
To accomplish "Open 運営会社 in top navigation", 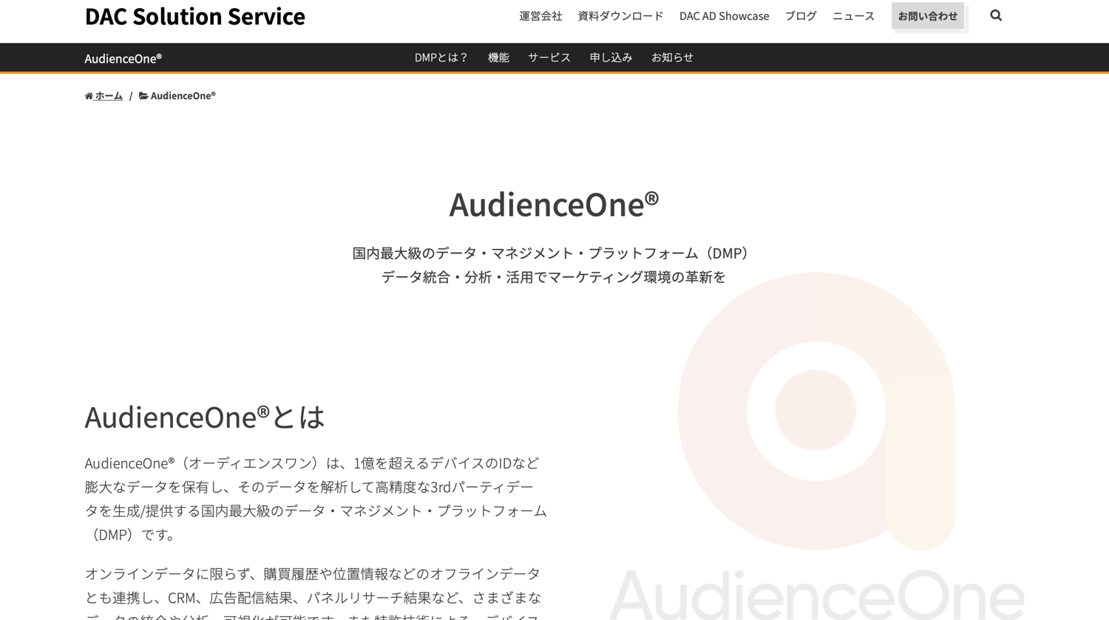I will click(540, 16).
